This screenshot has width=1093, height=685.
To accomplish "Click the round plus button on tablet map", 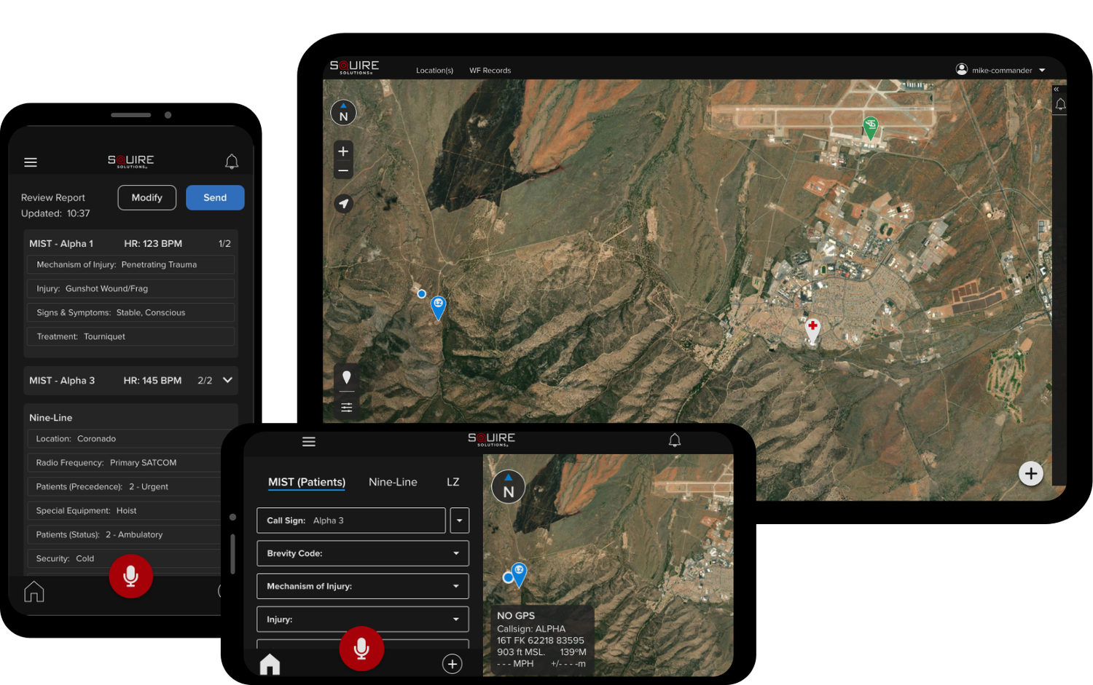I will click(x=1030, y=474).
